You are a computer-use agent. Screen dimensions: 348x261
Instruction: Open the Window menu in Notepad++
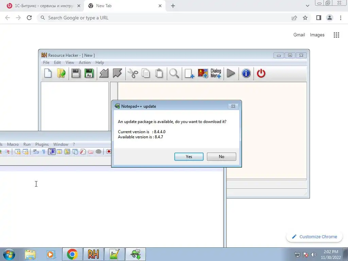[60, 144]
